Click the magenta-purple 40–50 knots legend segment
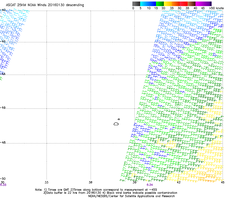Image resolution: width=225 pixels, height=198 pixels. tap(203, 4)
